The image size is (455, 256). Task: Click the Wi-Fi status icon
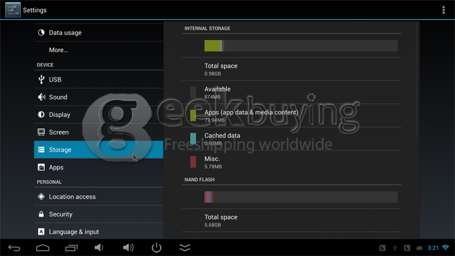tap(446, 247)
